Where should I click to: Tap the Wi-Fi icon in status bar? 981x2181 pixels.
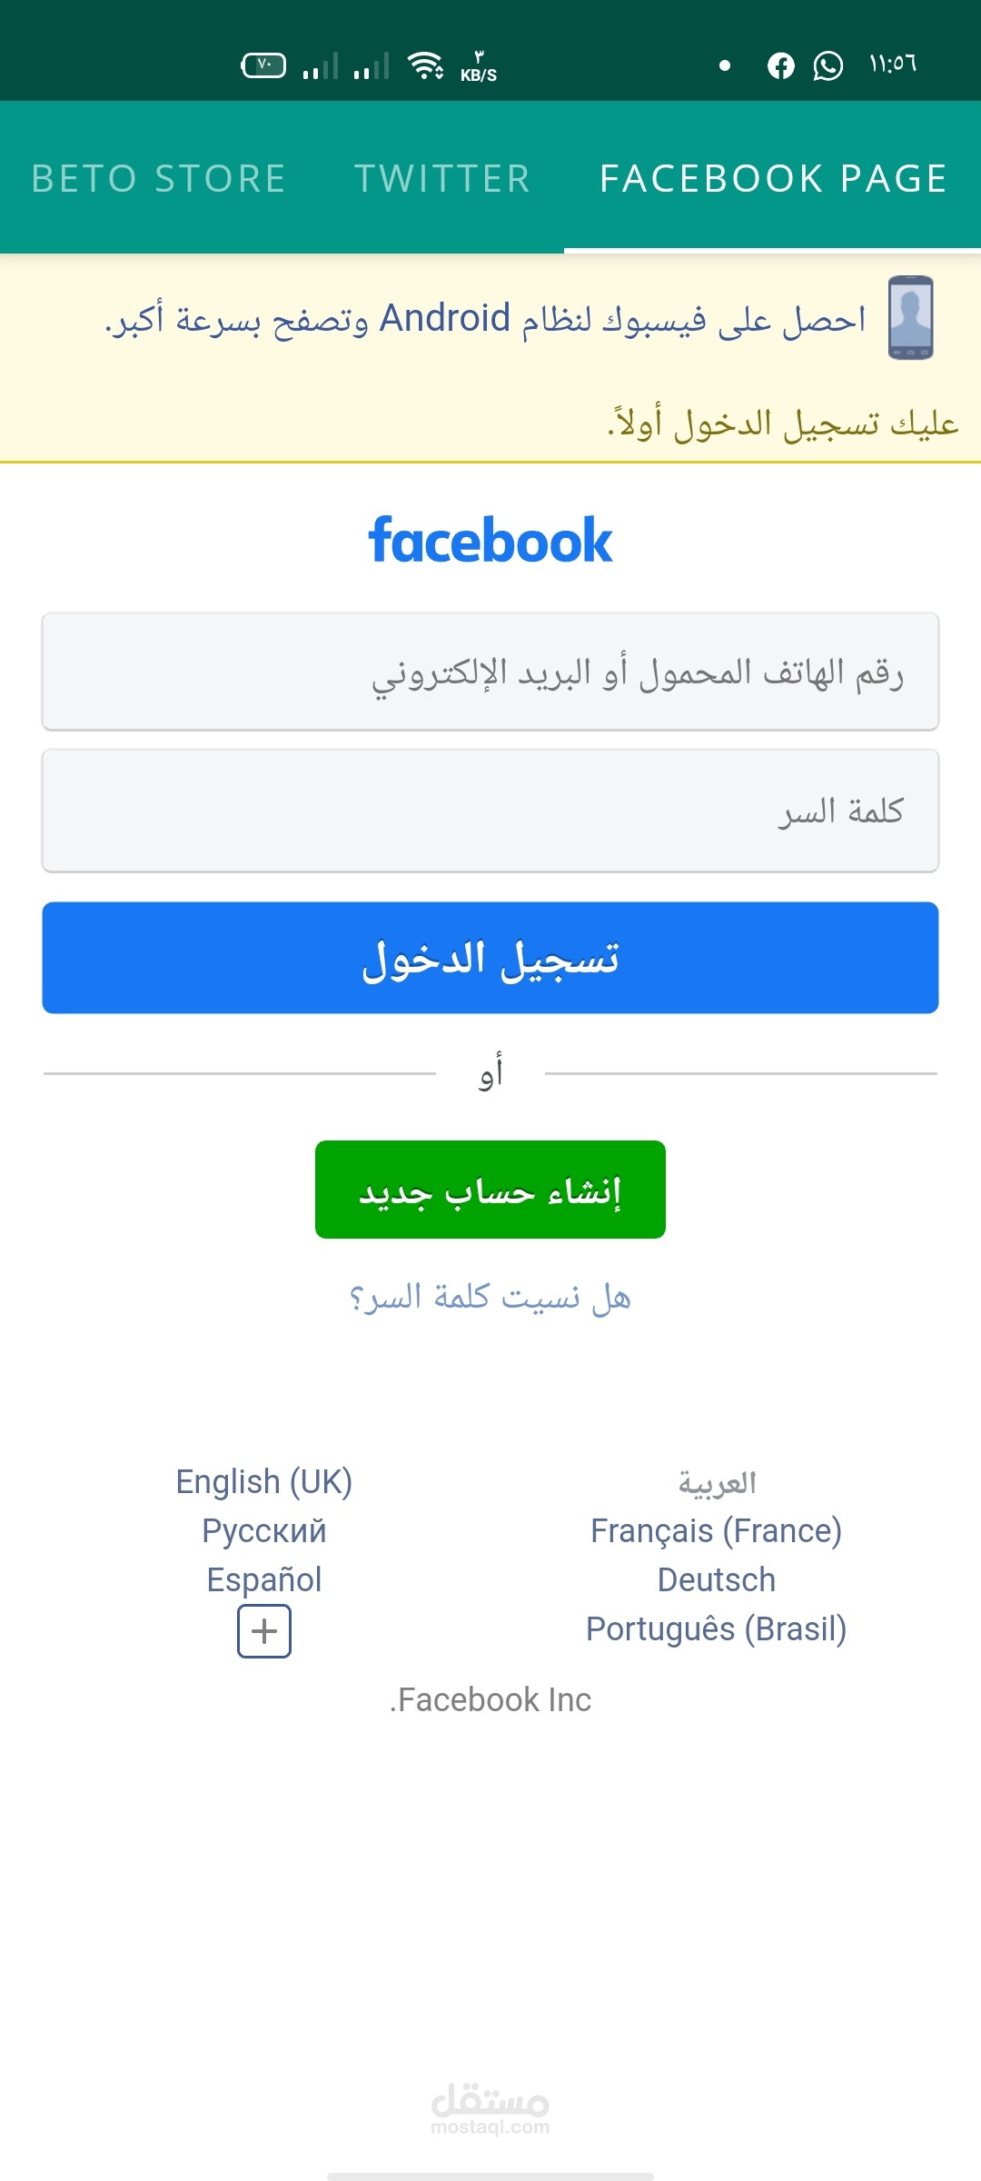pos(425,65)
